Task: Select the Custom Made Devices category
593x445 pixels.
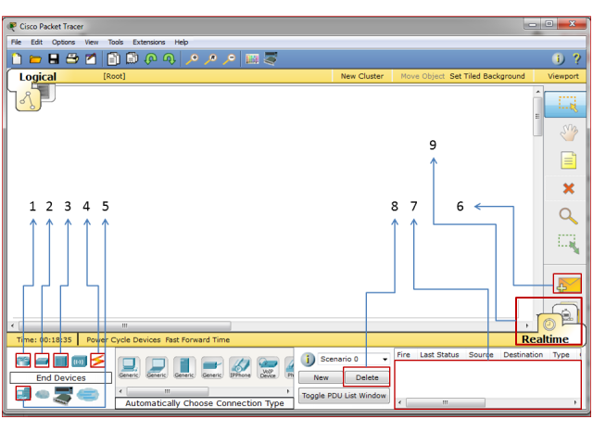Action: [x=63, y=395]
